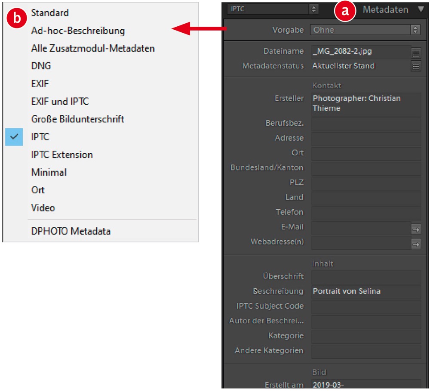Click the Telefon input field
This screenshot has height=391, width=430.
tap(366, 212)
